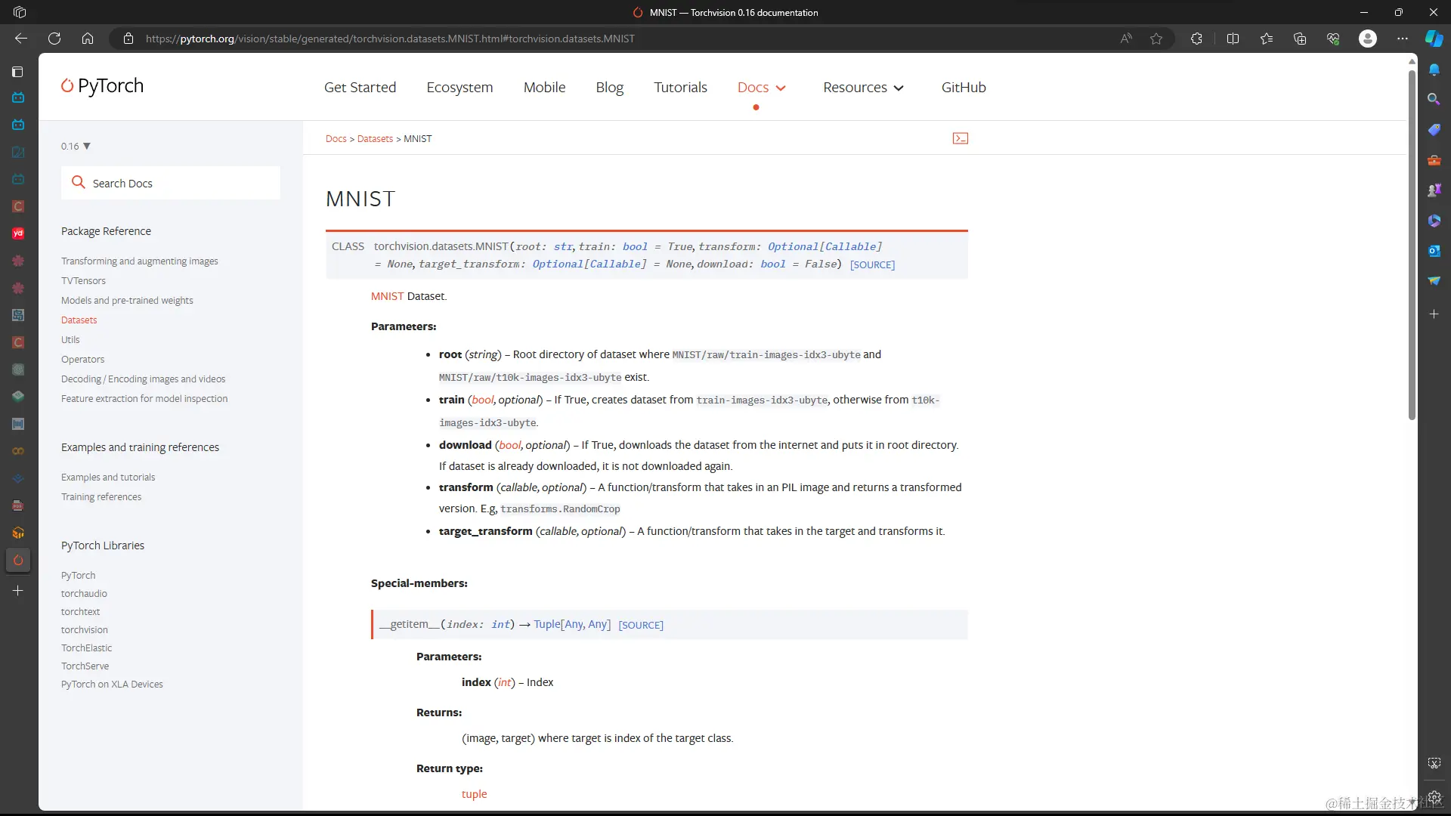
Task: Click the terminal shortcuts icon near breadcrumbs
Action: click(960, 138)
